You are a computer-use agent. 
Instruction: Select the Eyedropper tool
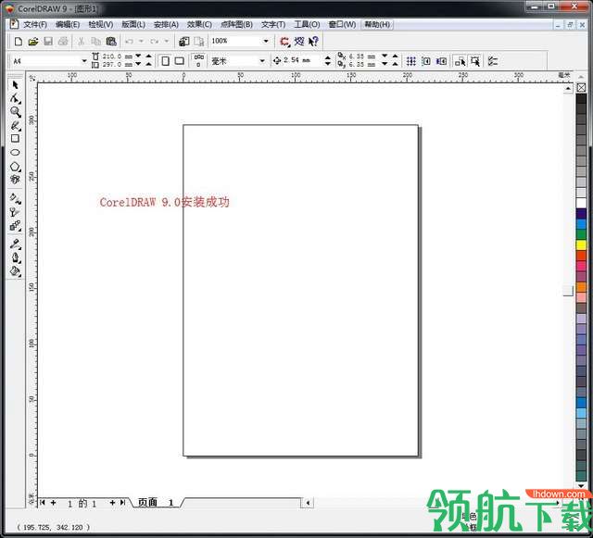tap(15, 244)
